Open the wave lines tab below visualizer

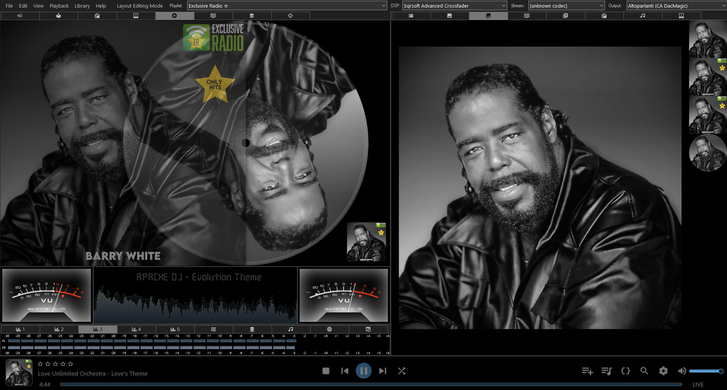(x=213, y=329)
